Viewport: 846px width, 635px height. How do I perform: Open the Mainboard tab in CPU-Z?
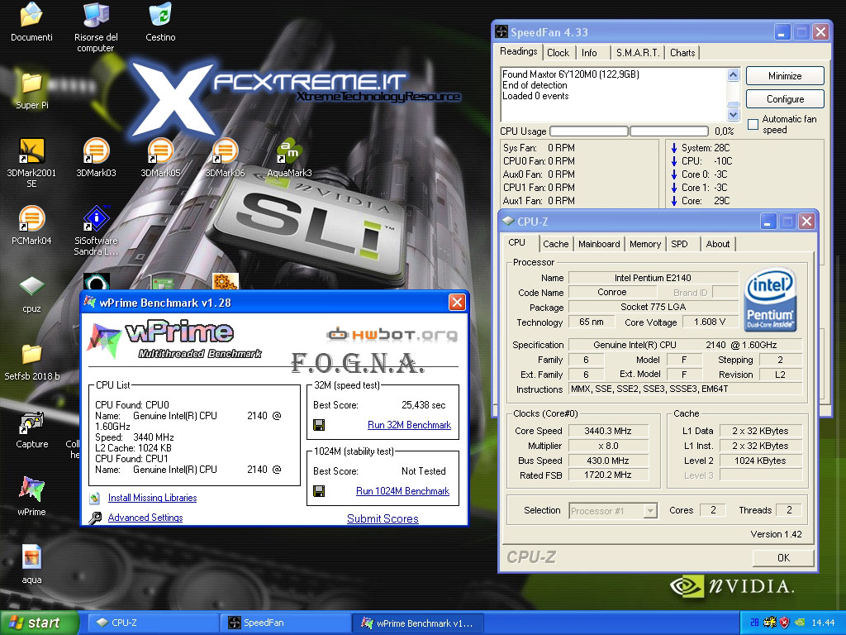click(599, 244)
